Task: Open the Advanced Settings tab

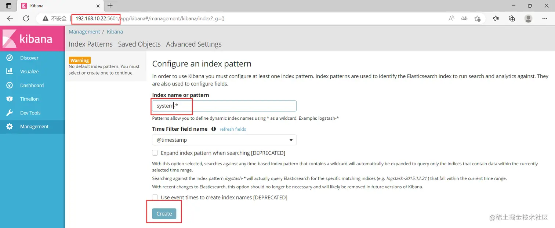Action: click(193, 44)
